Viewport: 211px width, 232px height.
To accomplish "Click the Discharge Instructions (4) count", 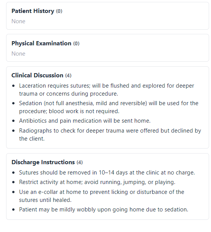I will (x=80, y=162).
